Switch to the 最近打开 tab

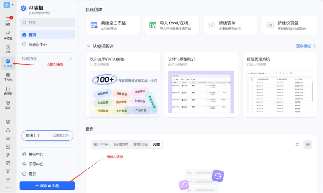[x=101, y=145]
